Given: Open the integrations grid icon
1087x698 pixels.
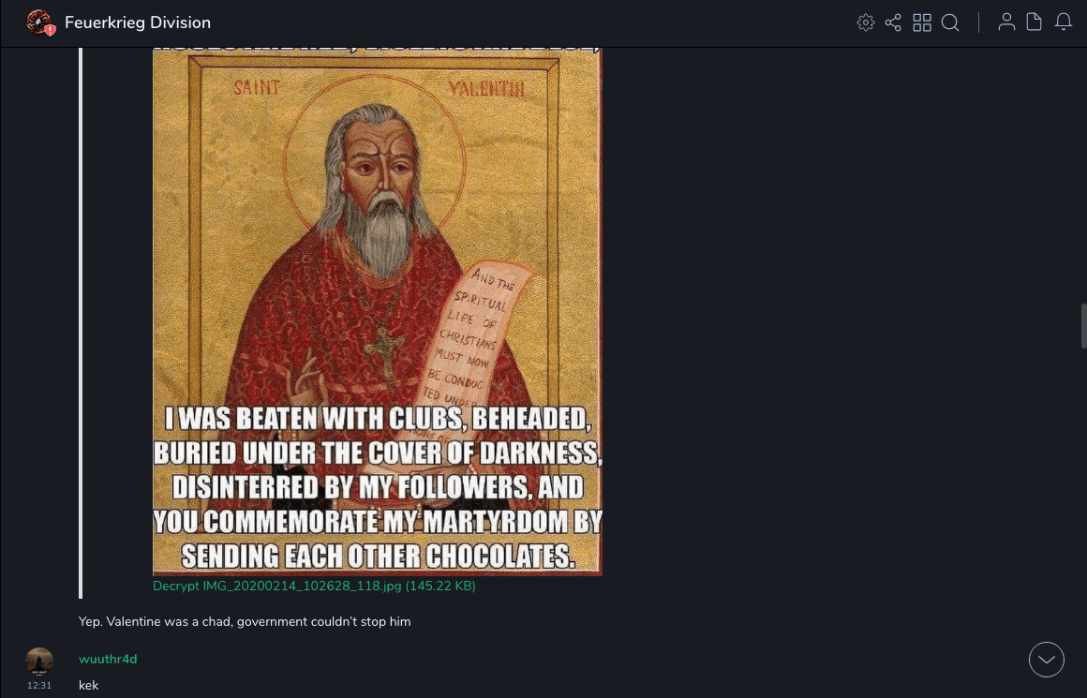Looking at the screenshot, I should click(x=922, y=22).
